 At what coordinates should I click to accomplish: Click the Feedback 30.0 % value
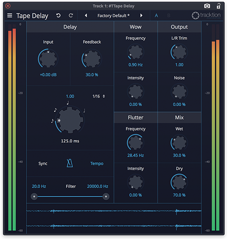pos(92,75)
